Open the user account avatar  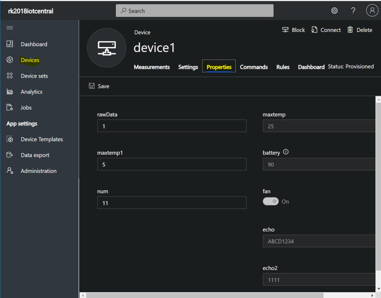point(372,11)
